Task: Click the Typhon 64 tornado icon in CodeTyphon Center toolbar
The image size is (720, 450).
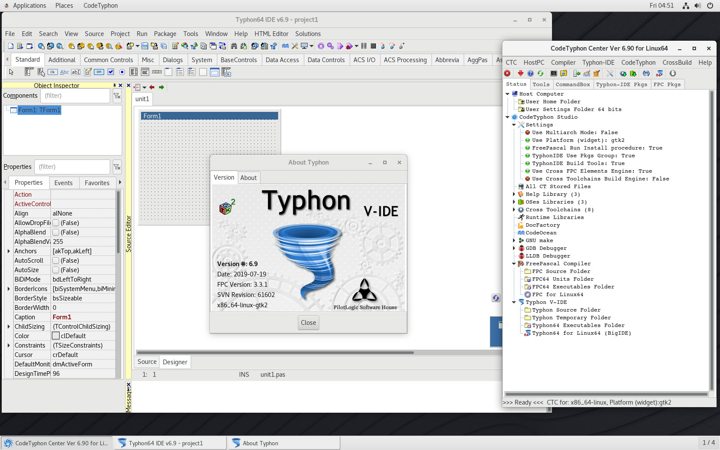Action: [660, 73]
